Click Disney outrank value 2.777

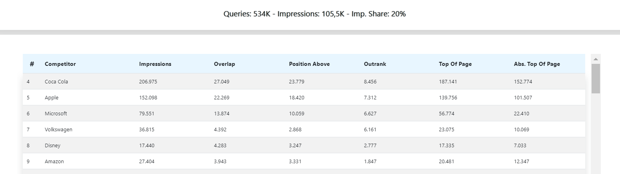pyautogui.click(x=370, y=145)
